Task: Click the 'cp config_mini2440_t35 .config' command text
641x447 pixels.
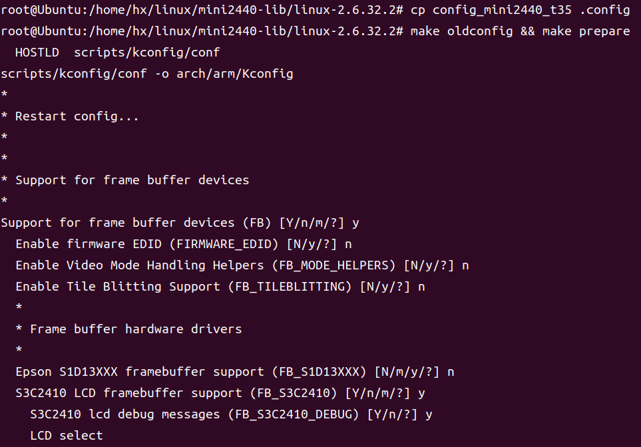Action: click(520, 10)
